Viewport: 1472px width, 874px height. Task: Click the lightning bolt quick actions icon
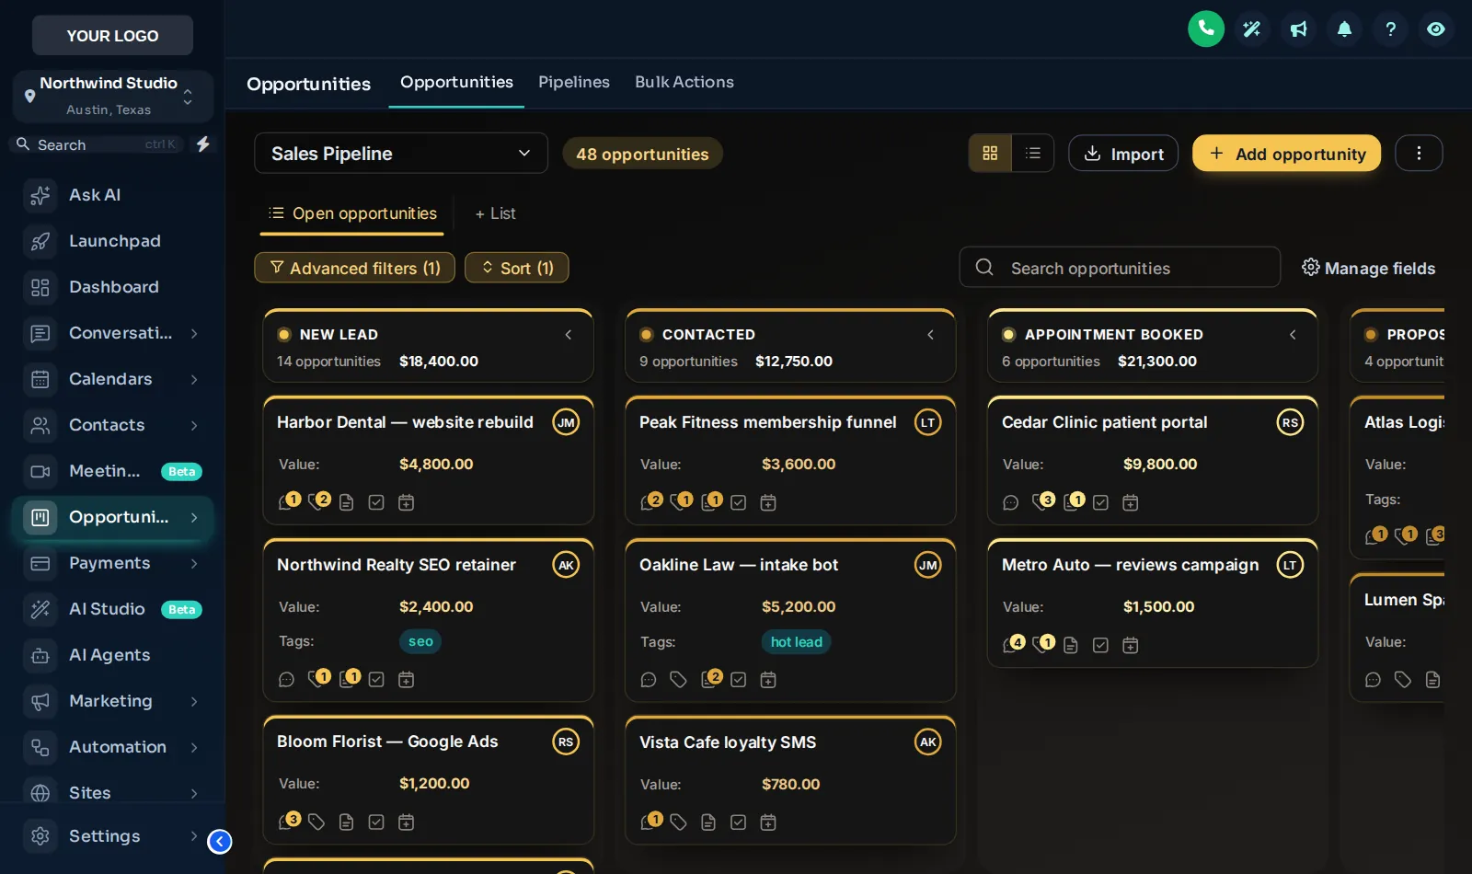click(x=203, y=144)
